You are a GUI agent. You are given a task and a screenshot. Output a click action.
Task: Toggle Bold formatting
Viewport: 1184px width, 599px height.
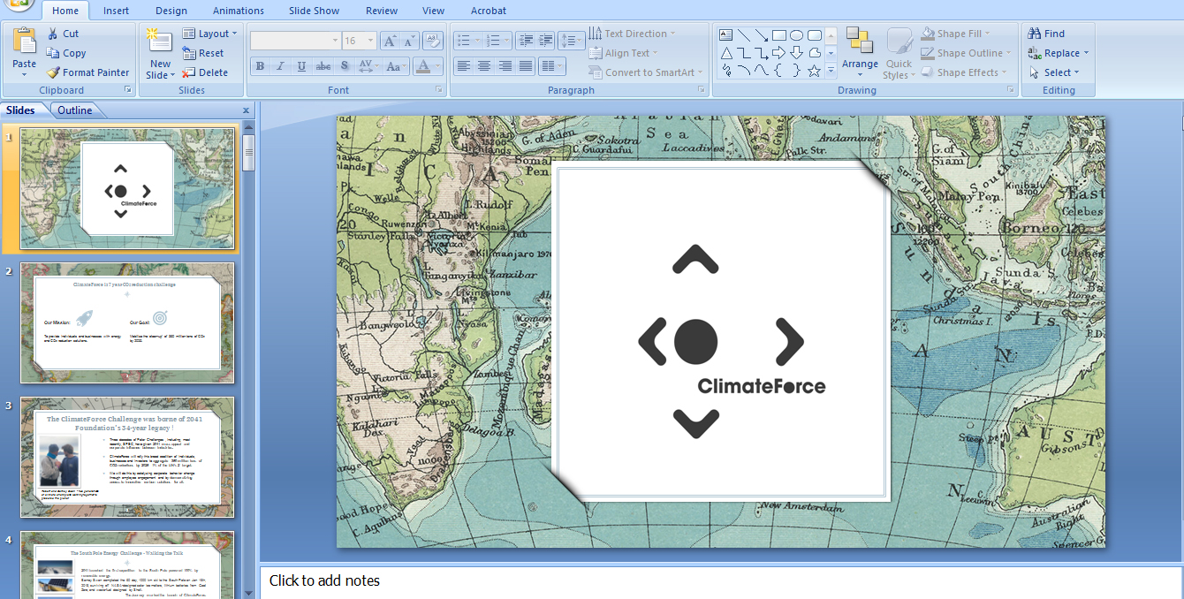tap(260, 66)
